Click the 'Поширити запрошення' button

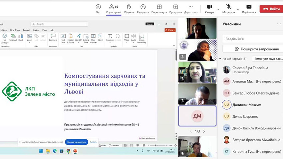point(256,49)
